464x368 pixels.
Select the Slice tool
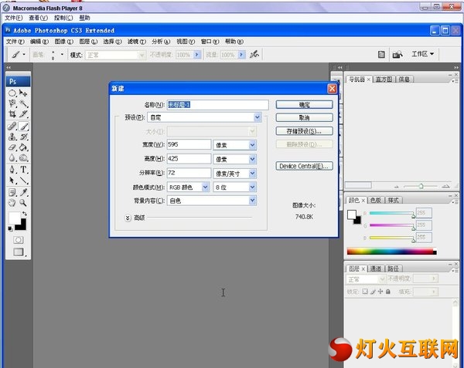click(23, 114)
